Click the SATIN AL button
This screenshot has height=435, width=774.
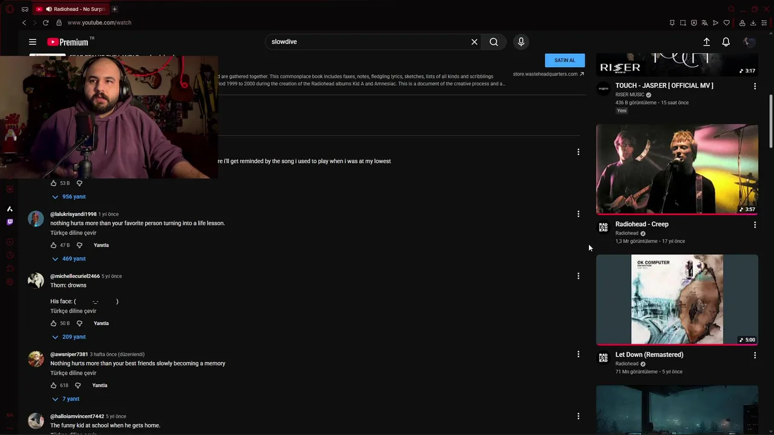pos(565,60)
